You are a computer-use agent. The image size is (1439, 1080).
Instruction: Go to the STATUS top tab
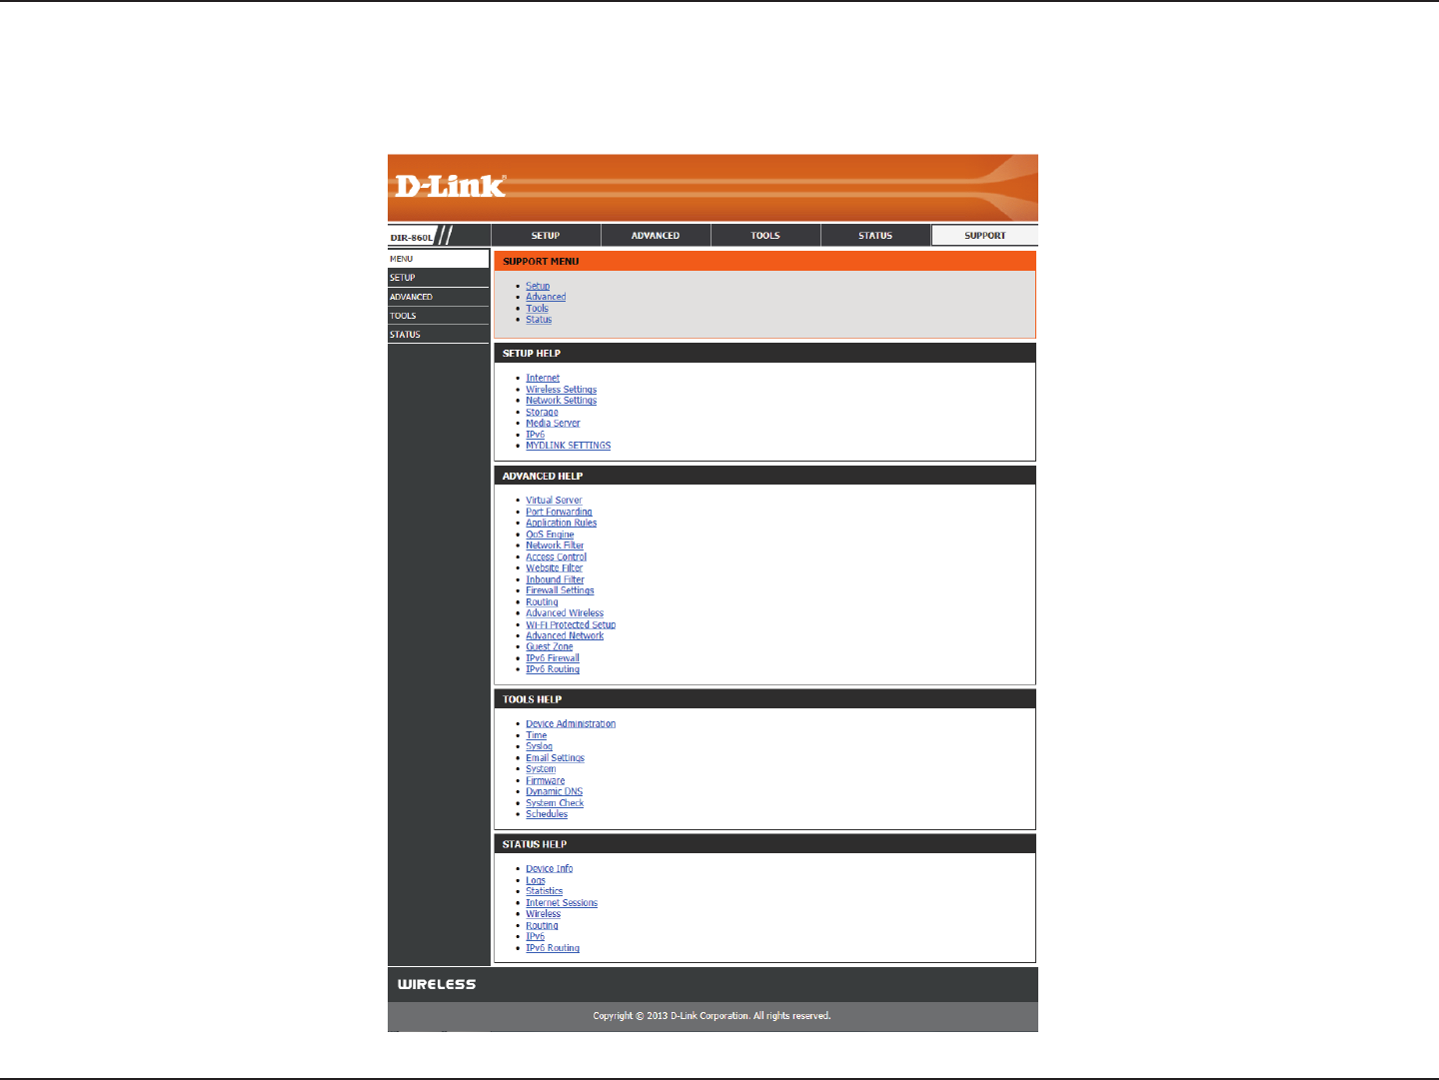coord(875,236)
